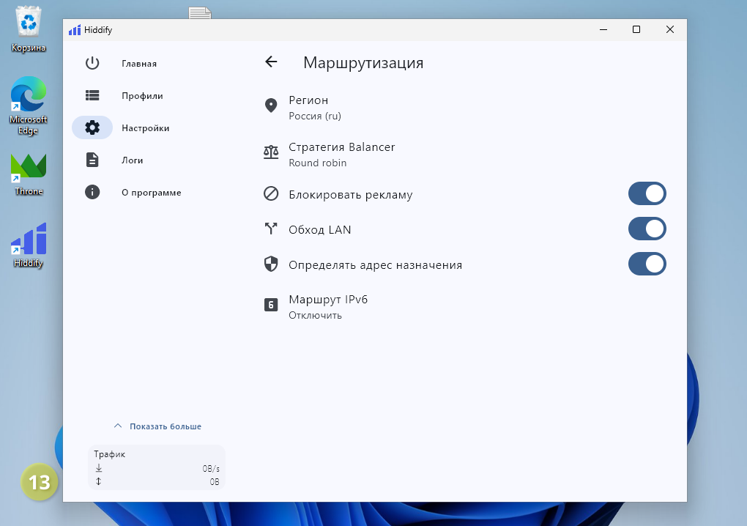Close the Hiddify window
This screenshot has width=747, height=526.
click(x=670, y=29)
